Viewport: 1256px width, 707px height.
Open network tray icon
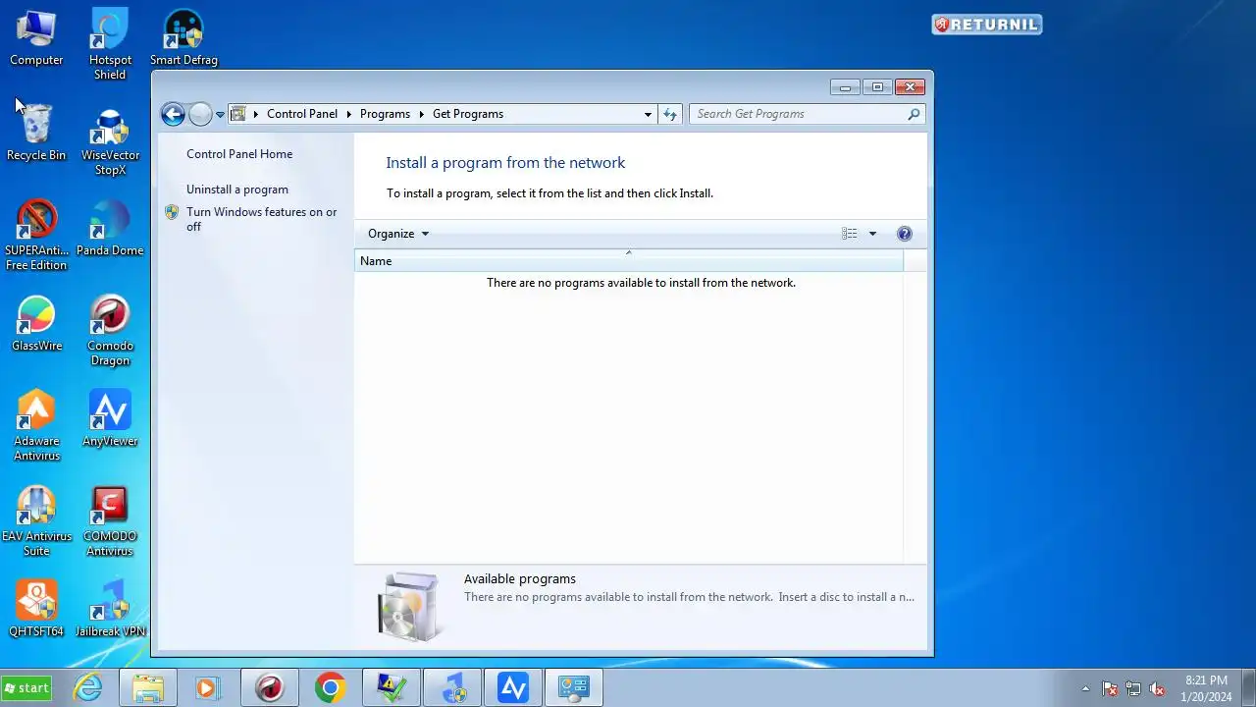1133,689
